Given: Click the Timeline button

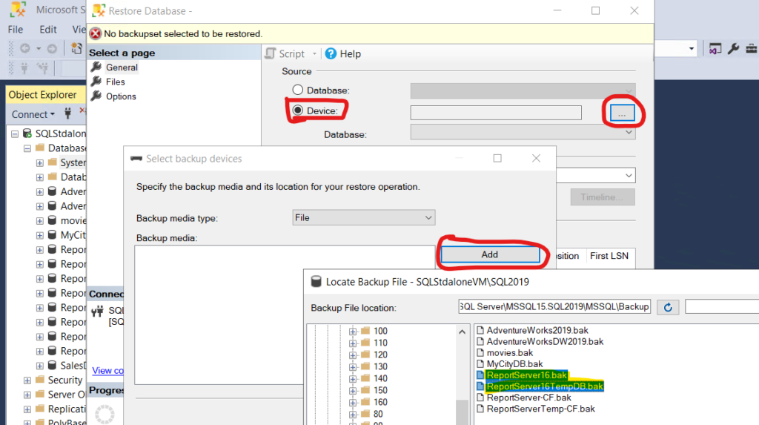Looking at the screenshot, I should click(602, 197).
